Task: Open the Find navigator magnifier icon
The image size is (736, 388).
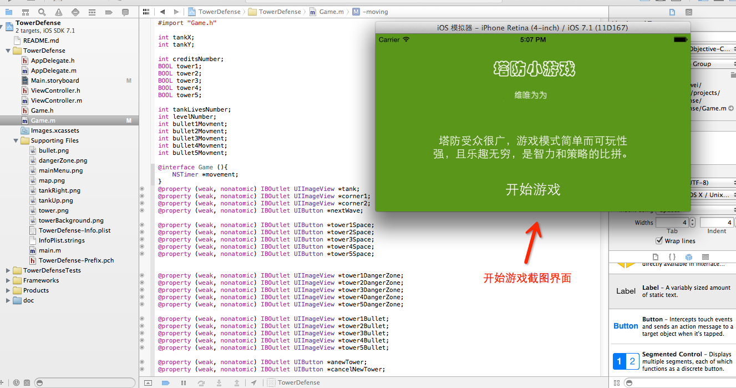Action: [42, 12]
